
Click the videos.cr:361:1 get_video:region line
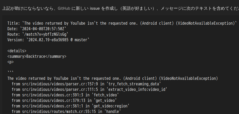tap(71, 106)
